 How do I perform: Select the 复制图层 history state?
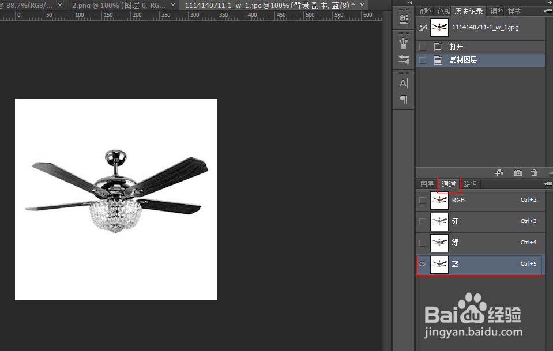480,61
